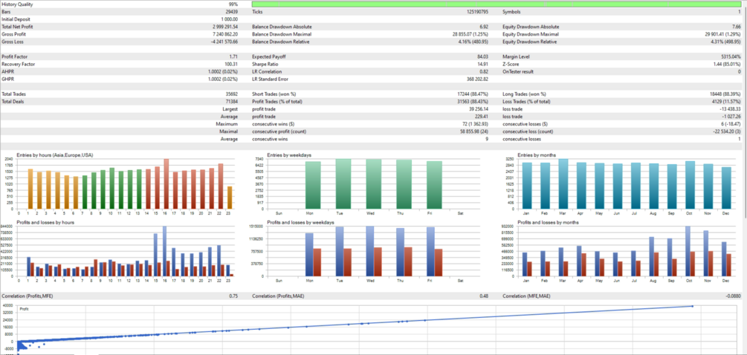
Task: Click the GHPR row label
Action: point(7,79)
